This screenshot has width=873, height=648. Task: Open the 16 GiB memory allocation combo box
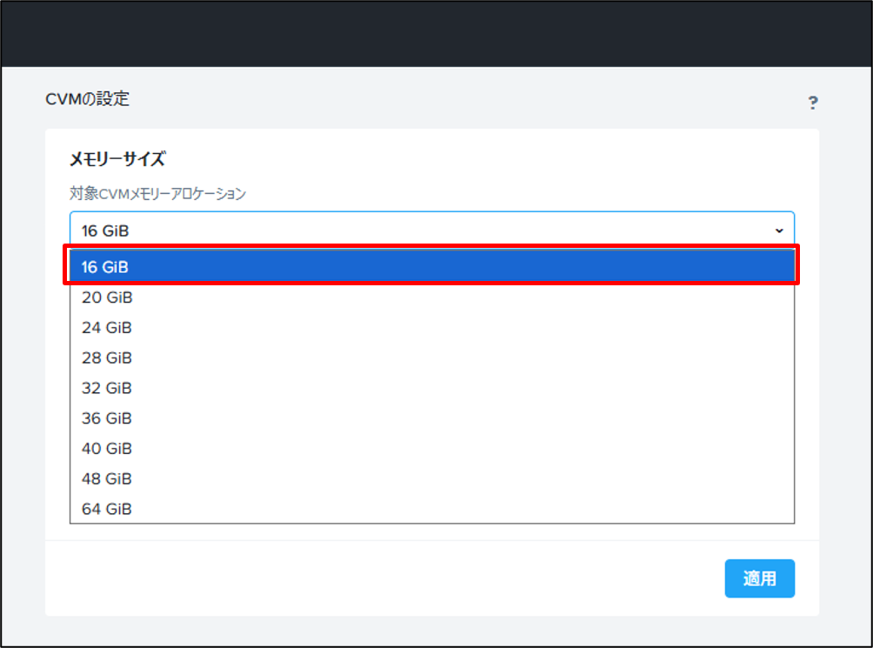(432, 230)
